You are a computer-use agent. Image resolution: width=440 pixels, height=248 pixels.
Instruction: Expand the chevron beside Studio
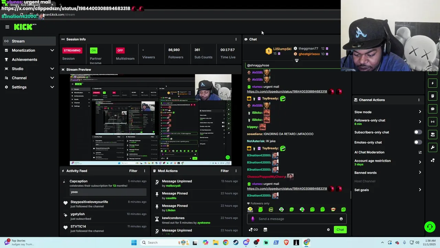52,69
